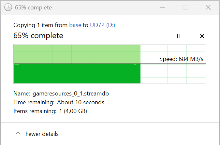The image size is (220, 145).
Task: Click the dark green filled progress area
Action: pyautogui.click(x=77, y=74)
